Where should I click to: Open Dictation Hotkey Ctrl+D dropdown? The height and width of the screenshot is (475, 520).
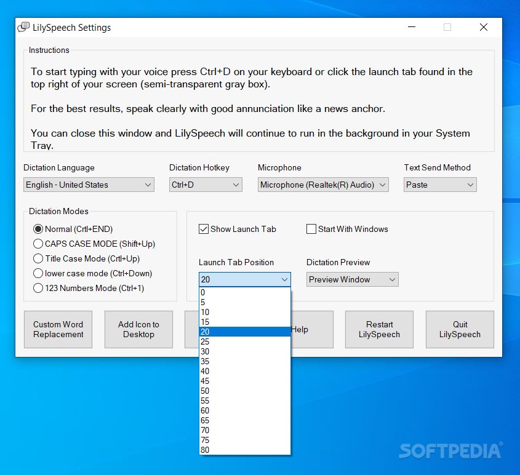[206, 185]
